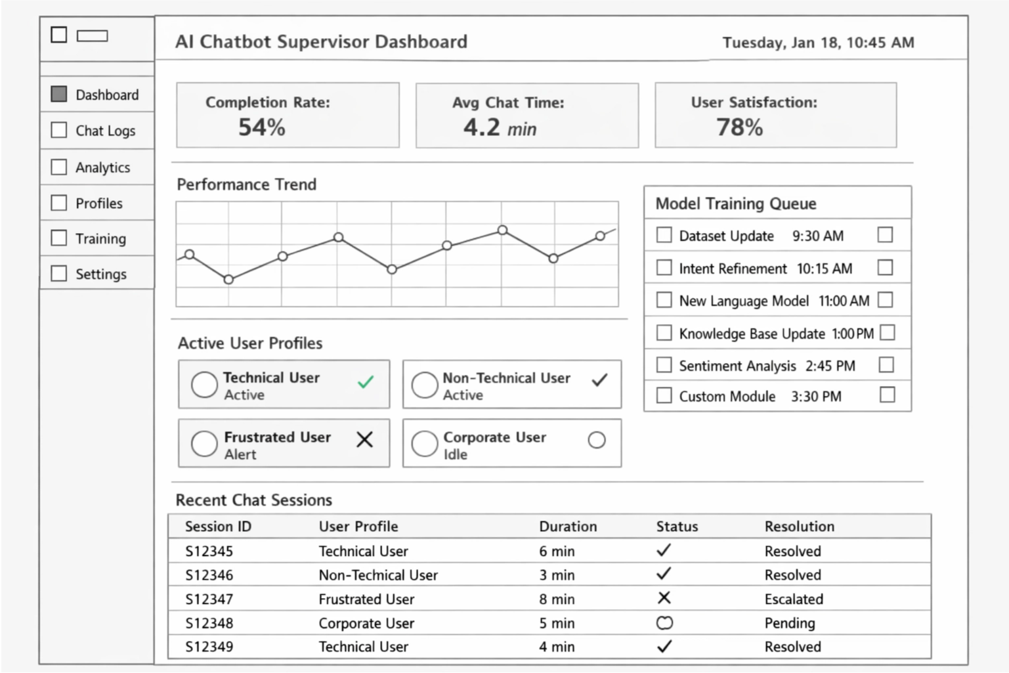Open the Settings sidebar item

pos(100,274)
